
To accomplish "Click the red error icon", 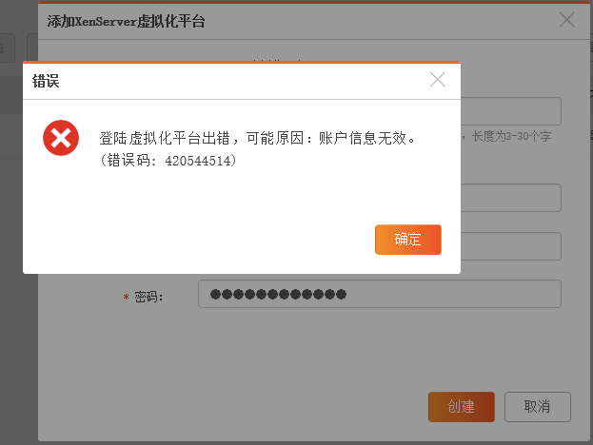I will coord(61,138).
